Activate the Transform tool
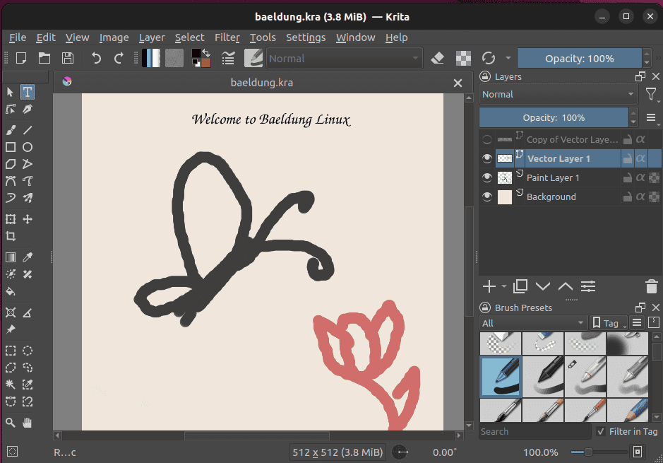663x463 pixels. coord(10,219)
